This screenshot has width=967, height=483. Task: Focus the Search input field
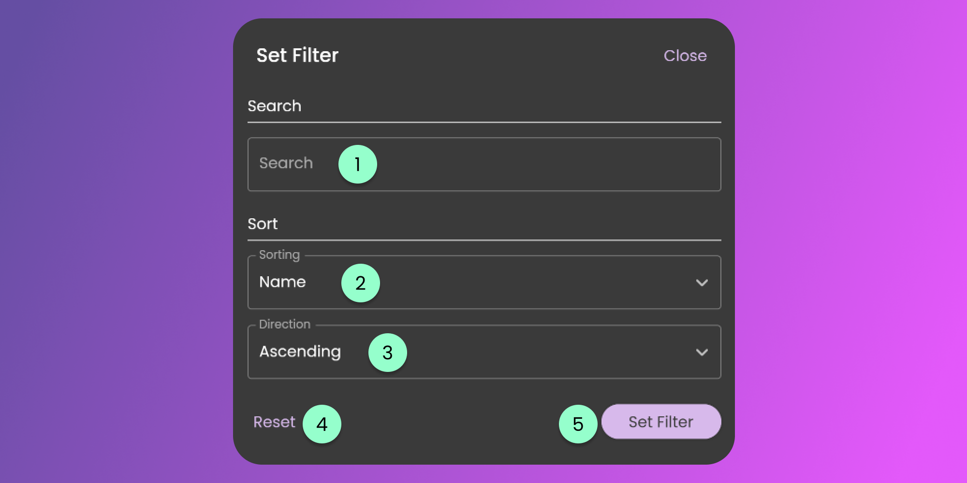pos(532,164)
